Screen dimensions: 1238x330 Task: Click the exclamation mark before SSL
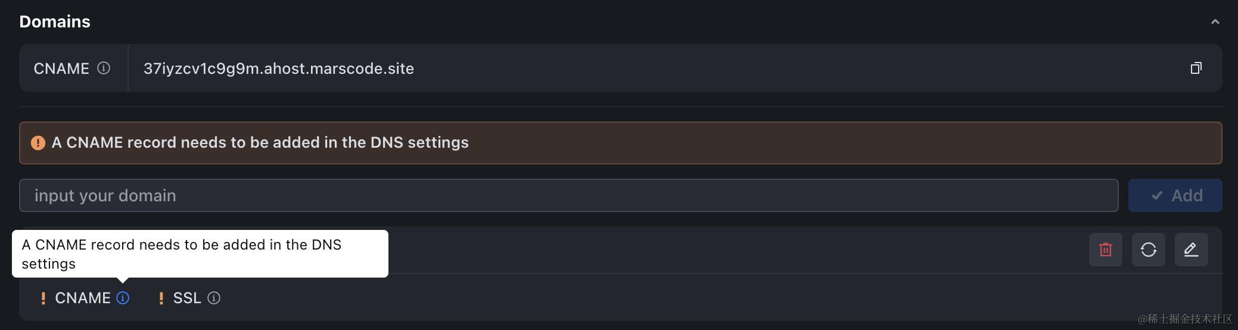tap(161, 298)
